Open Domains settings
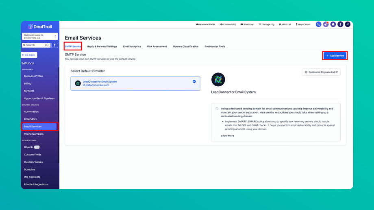 [29, 169]
